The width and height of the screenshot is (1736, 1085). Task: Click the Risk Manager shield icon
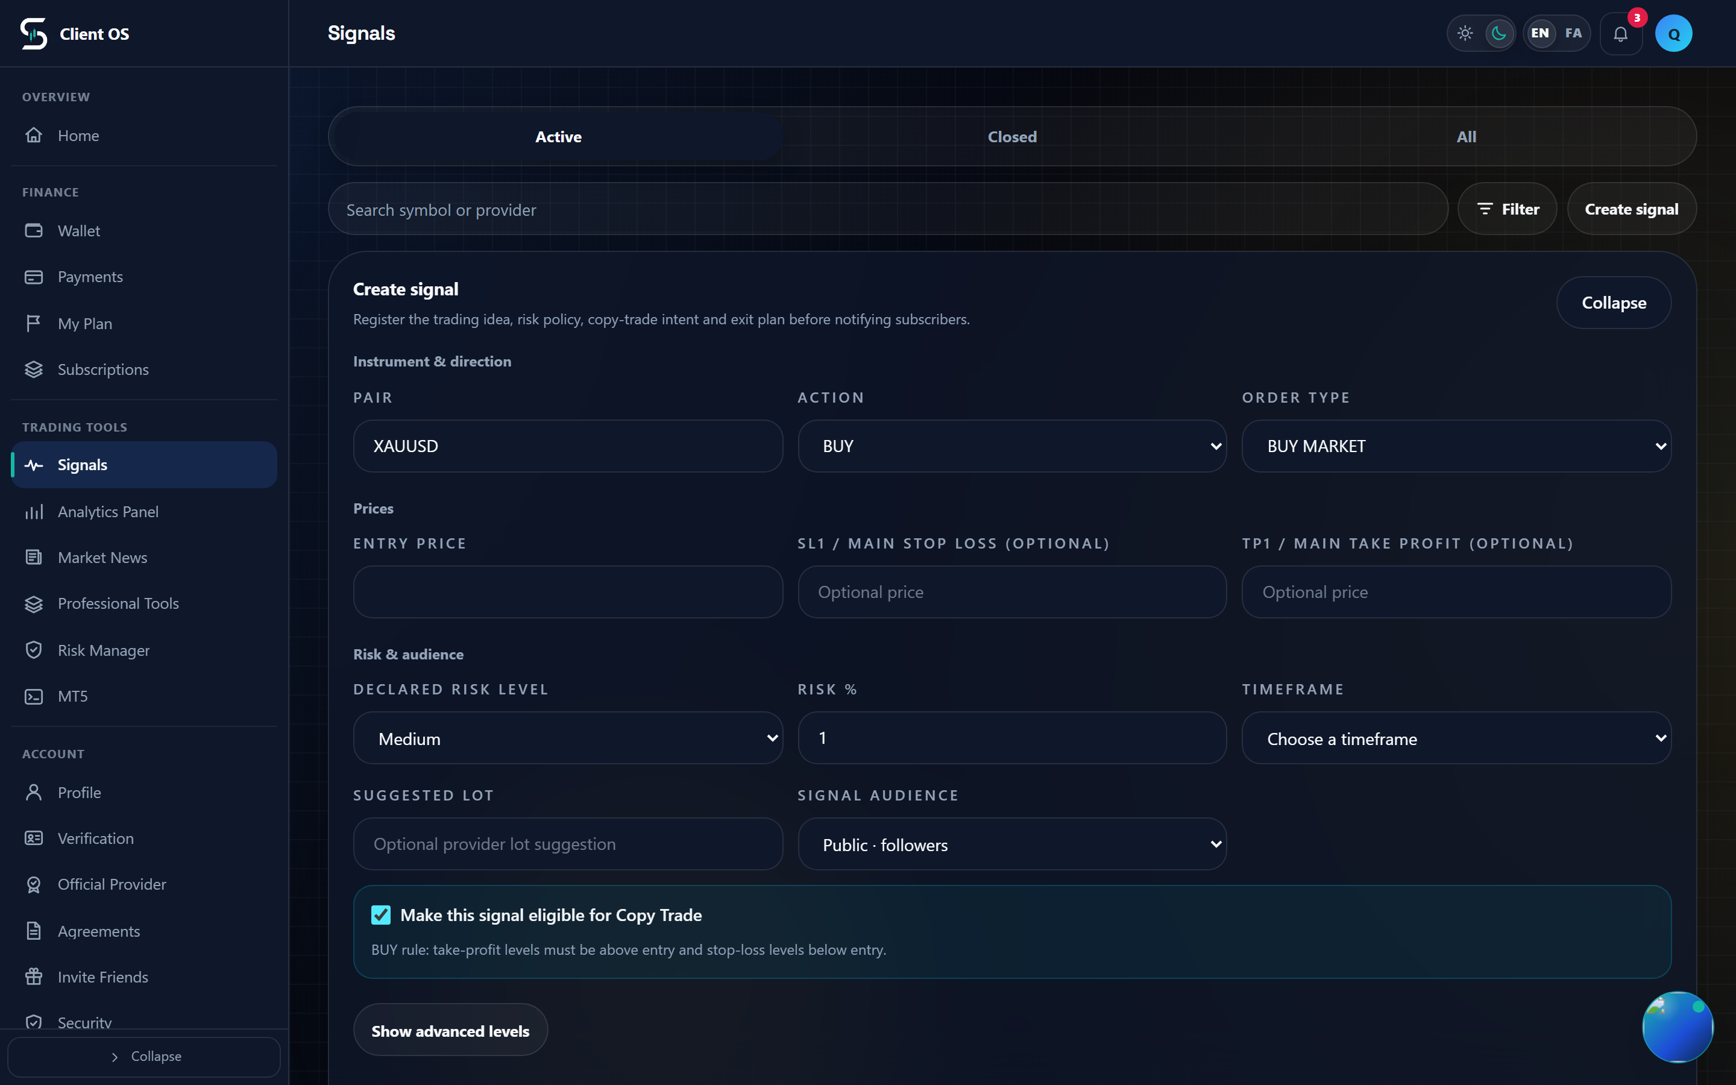34,650
